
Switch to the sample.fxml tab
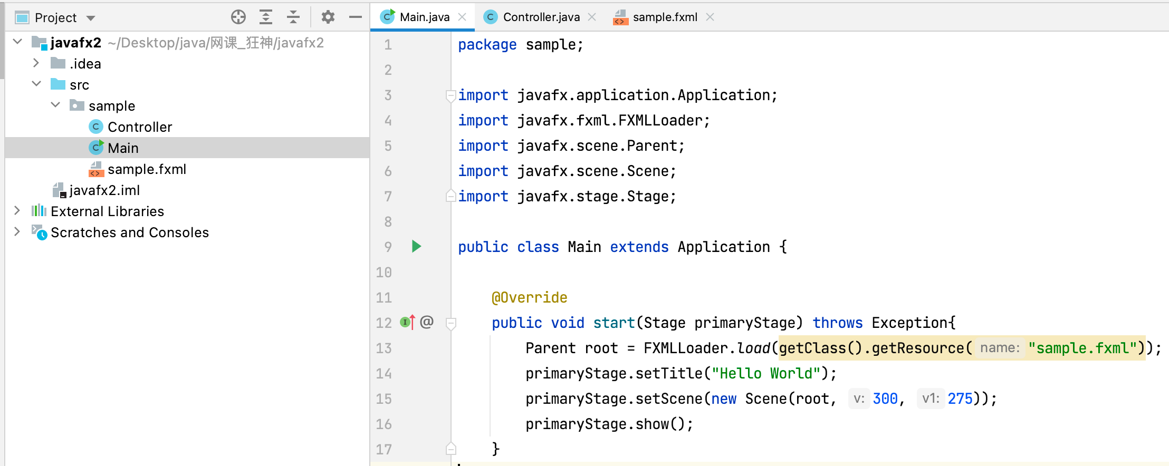coord(664,17)
